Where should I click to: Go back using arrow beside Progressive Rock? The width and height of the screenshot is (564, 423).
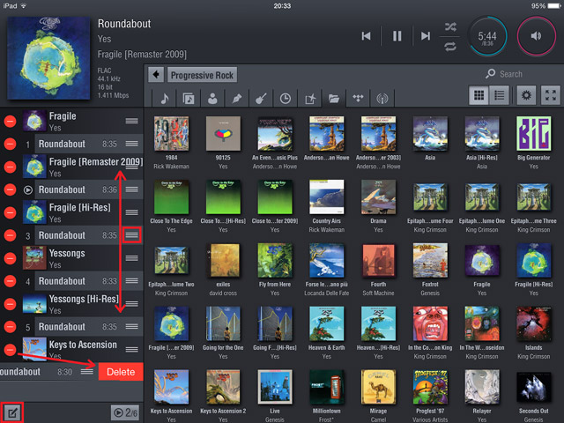pos(156,75)
